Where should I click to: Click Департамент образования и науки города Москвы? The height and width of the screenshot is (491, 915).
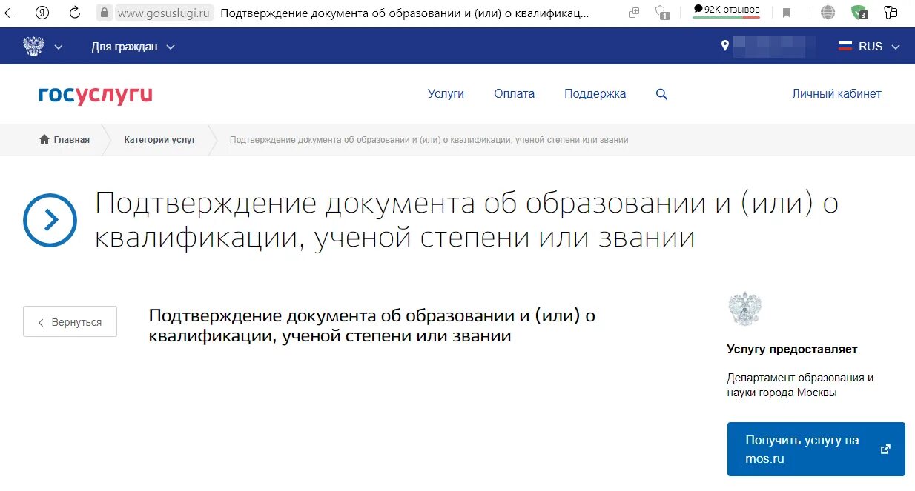pyautogui.click(x=800, y=385)
